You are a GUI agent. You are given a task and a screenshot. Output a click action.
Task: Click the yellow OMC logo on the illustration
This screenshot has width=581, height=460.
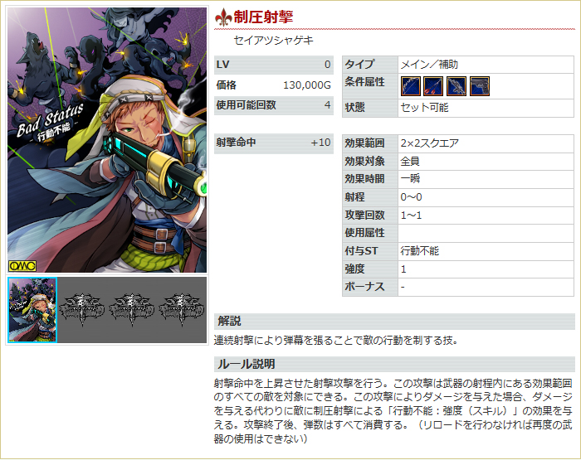tap(22, 266)
